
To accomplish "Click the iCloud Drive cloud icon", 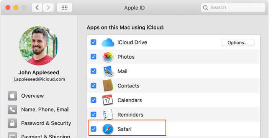I will (x=108, y=42).
